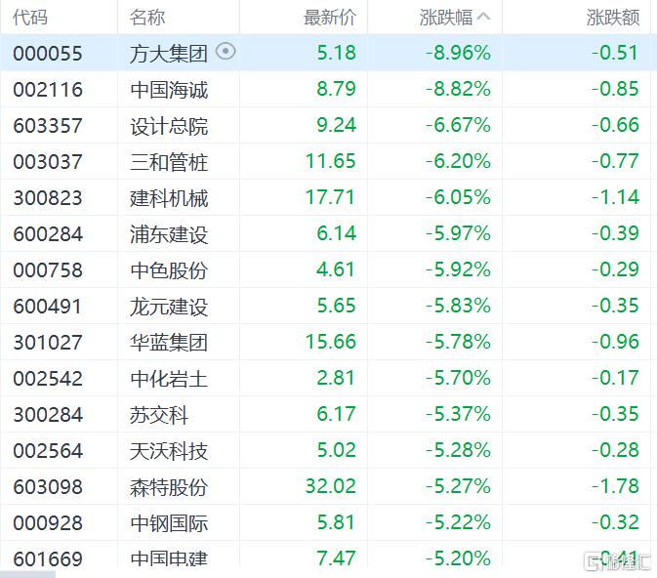Image resolution: width=657 pixels, height=578 pixels.
Task: Click the 代码 column header
Action: click(30, 18)
